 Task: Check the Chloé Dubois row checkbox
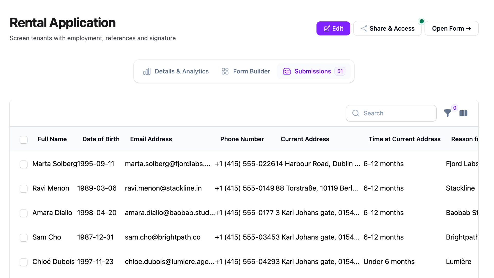[x=24, y=262]
